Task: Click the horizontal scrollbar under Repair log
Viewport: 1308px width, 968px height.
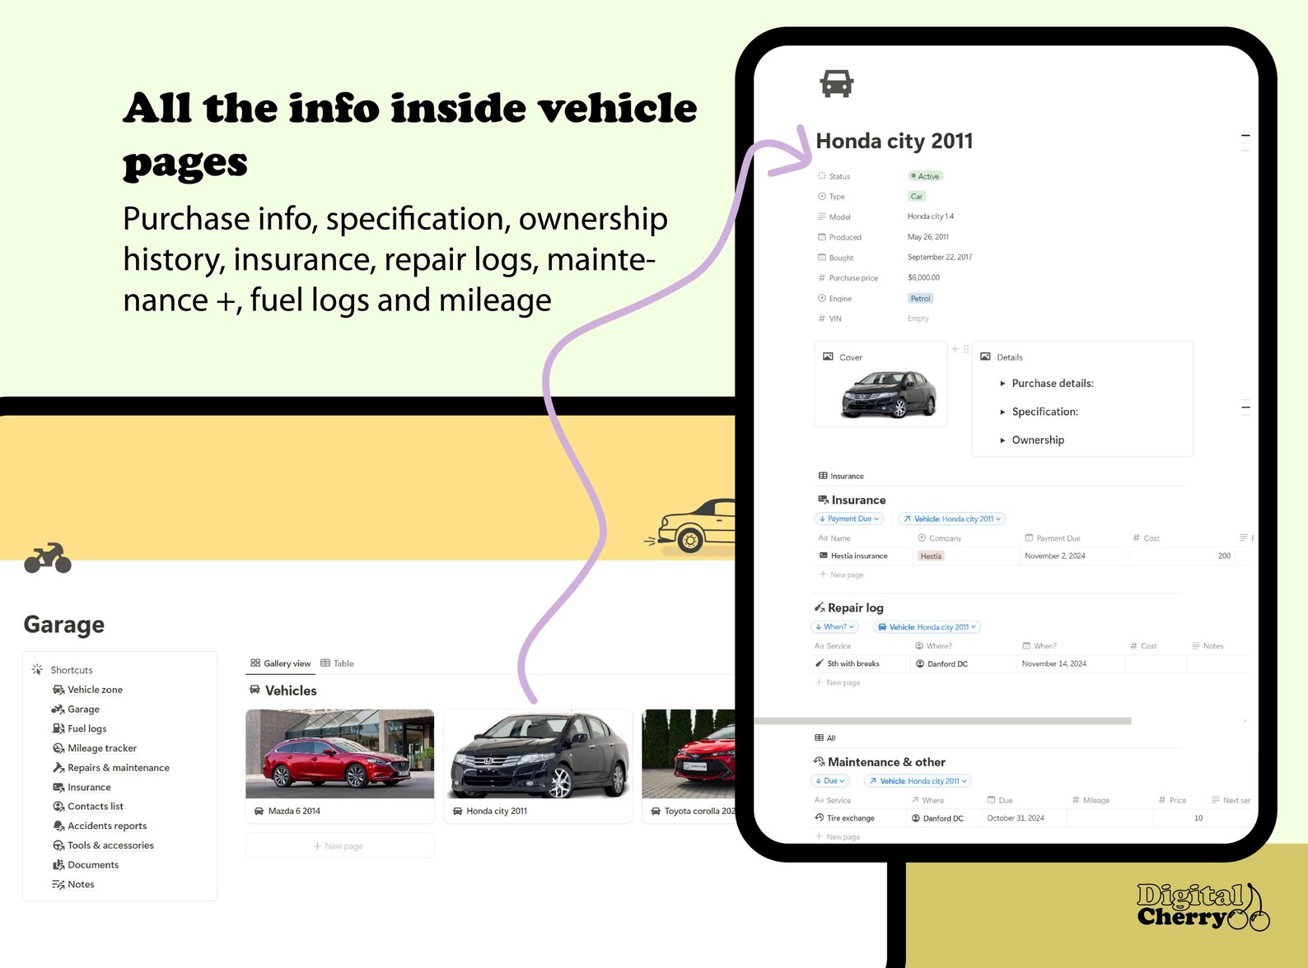Action: [942, 721]
